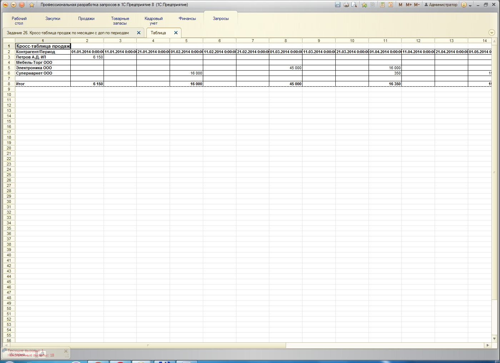Image resolution: width=500 pixels, height=363 pixels.
Task: Click the favorites star in title bar
Action: pos(31,5)
